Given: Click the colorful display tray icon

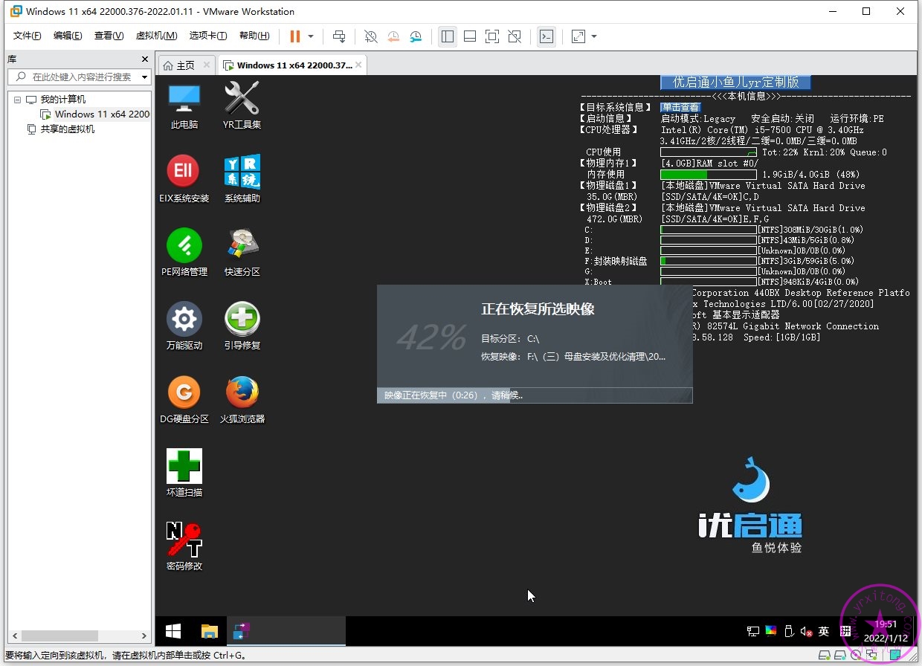Looking at the screenshot, I should 771,631.
